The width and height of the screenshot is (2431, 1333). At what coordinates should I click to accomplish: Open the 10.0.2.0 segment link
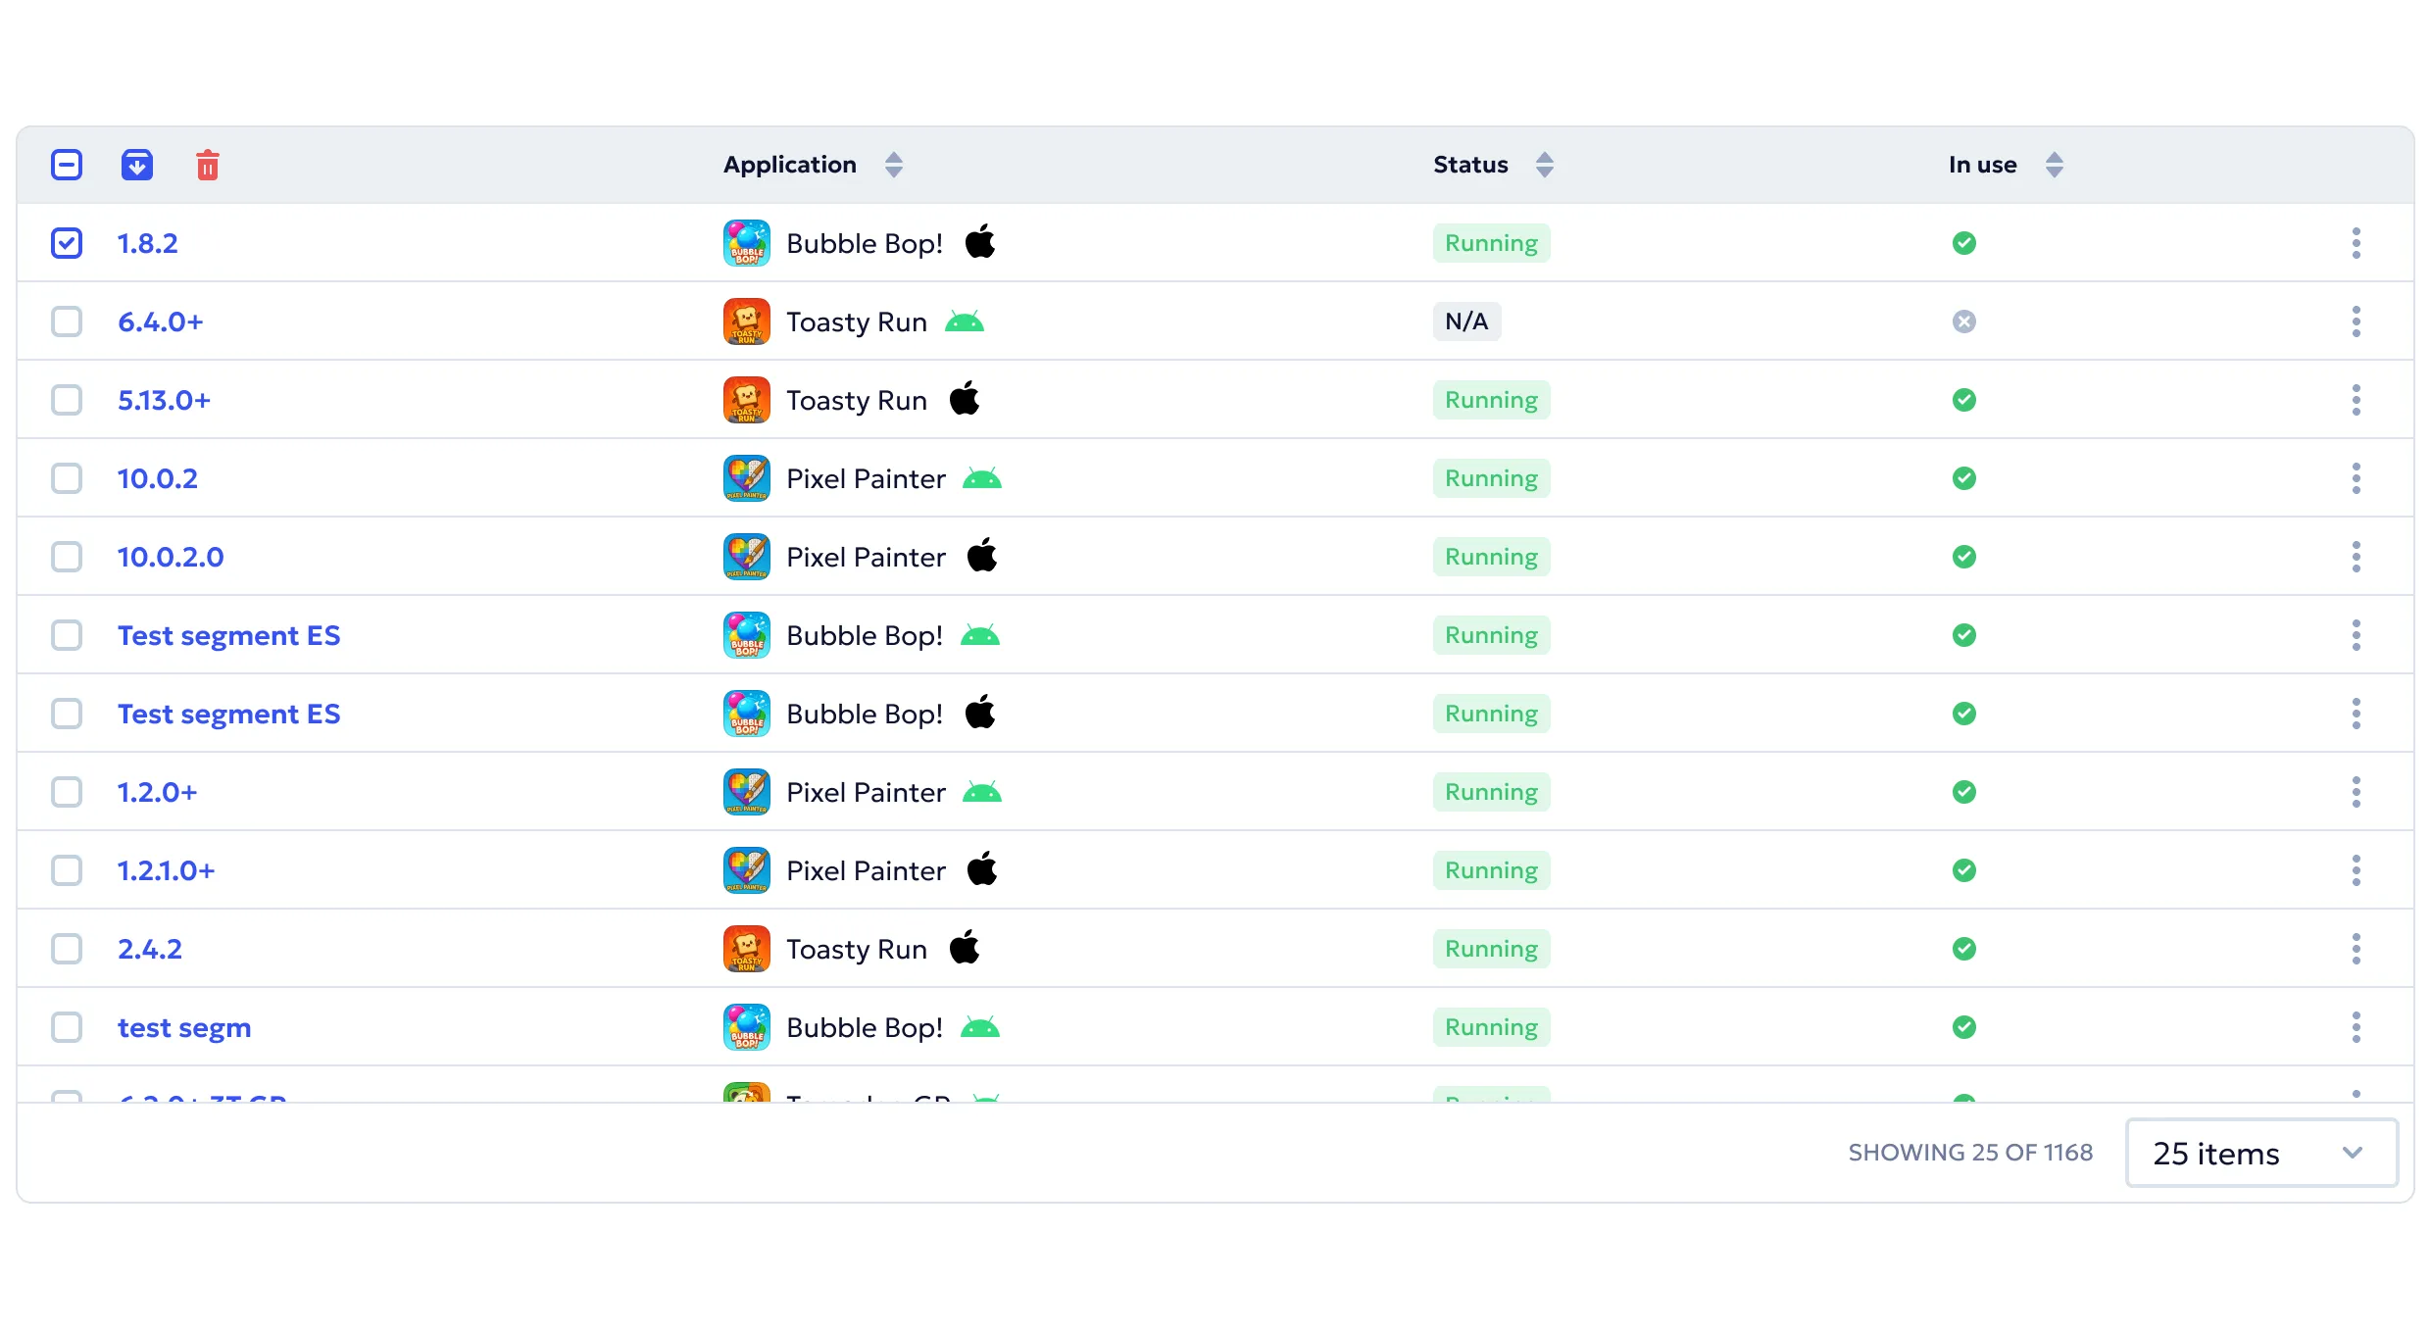(x=171, y=557)
